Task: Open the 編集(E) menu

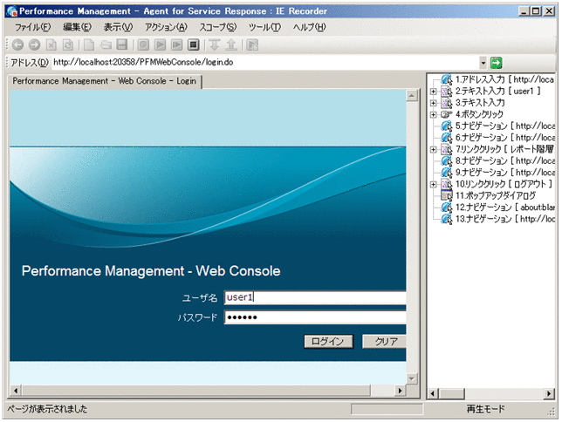Action: 77,27
